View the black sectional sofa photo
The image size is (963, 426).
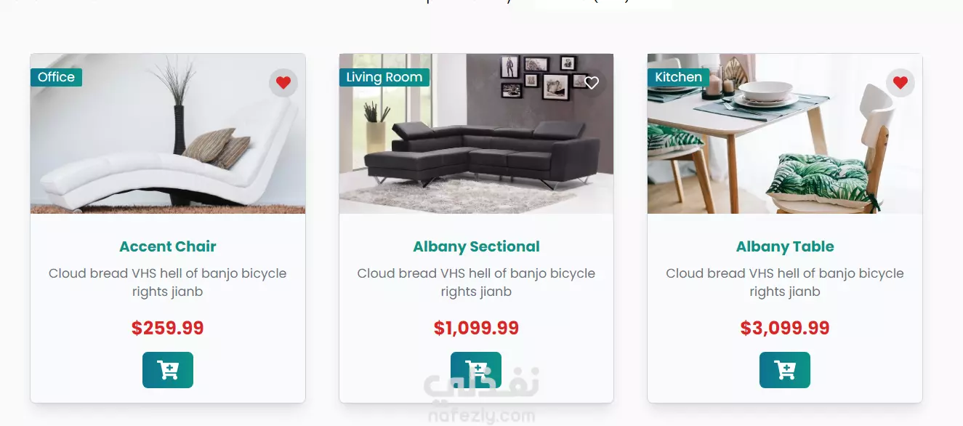[x=476, y=134]
